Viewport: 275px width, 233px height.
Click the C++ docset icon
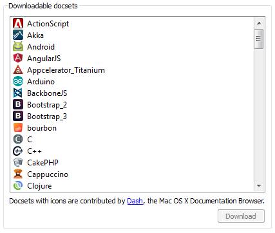click(18, 151)
